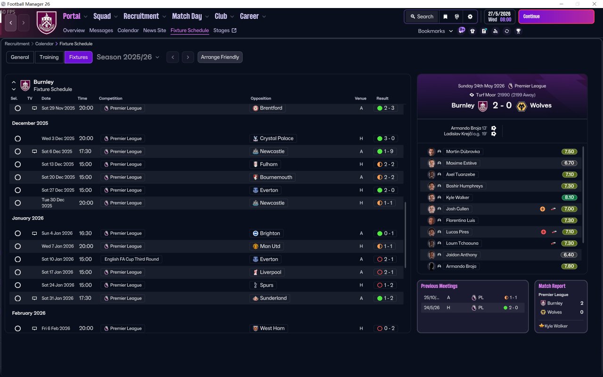Click the lineup panel vertical scrollbar
This screenshot has width=603, height=377.
pyautogui.click(x=583, y=195)
